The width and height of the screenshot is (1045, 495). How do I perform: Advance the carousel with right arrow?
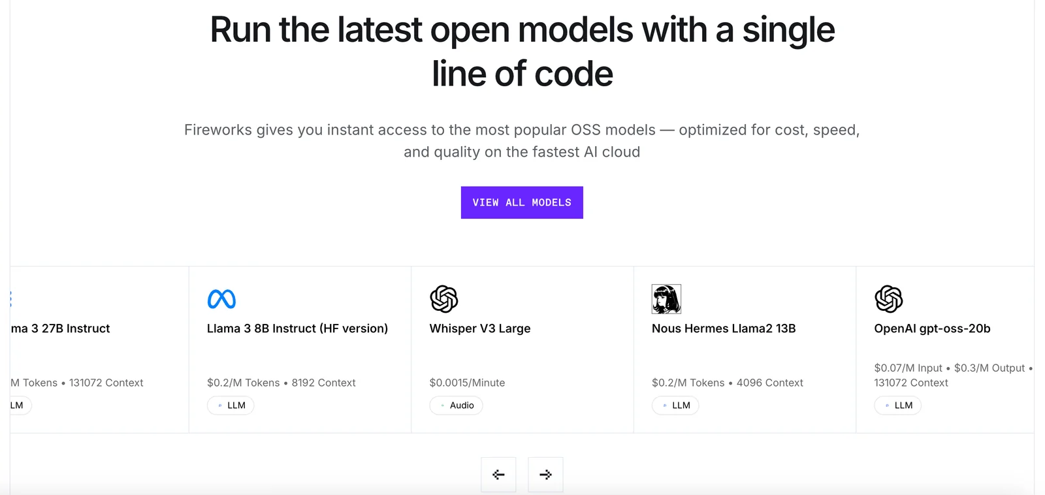[545, 475]
